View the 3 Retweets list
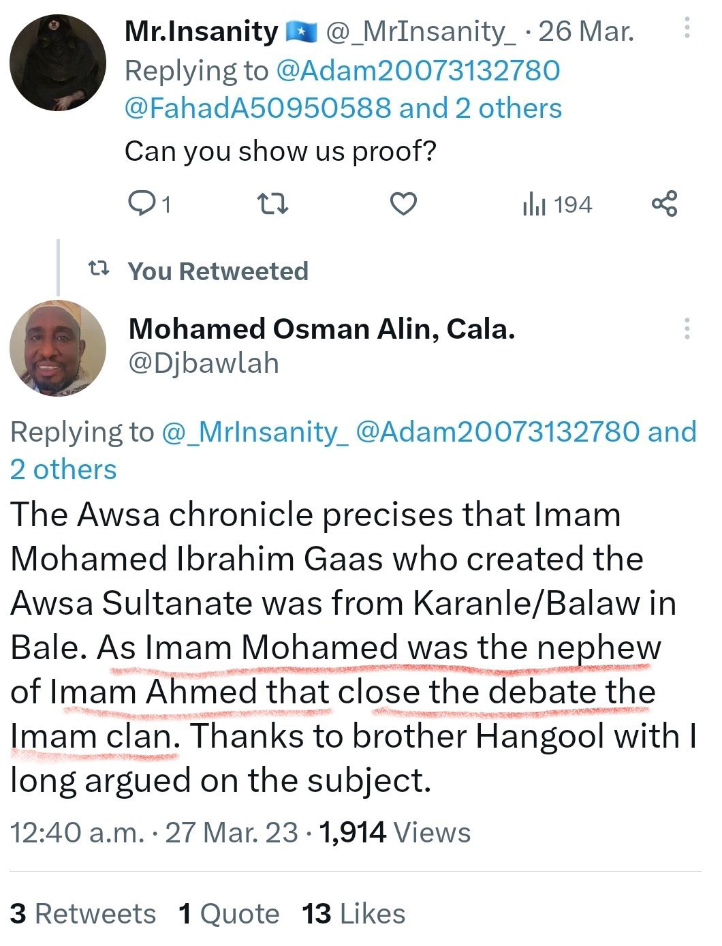 point(83,913)
